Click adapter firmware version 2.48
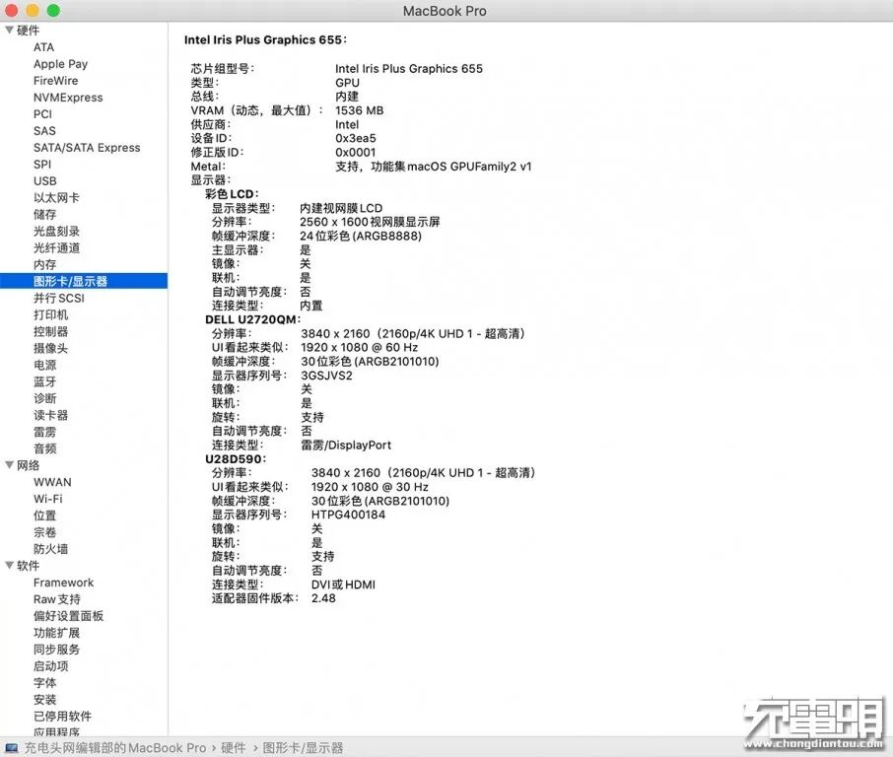 tap(323, 598)
